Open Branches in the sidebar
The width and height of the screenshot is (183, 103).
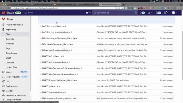pyautogui.click(x=10, y=44)
